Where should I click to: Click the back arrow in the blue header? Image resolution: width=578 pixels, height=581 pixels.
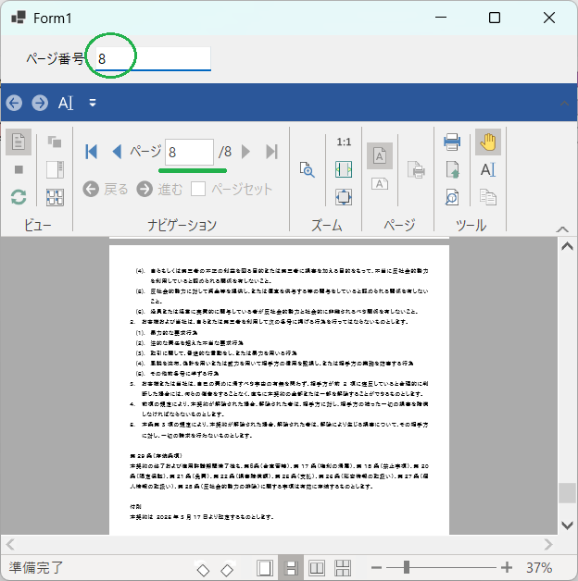coord(14,103)
